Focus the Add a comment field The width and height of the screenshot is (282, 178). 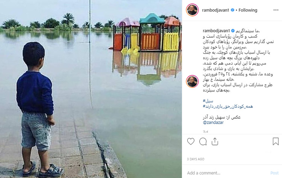point(227,173)
